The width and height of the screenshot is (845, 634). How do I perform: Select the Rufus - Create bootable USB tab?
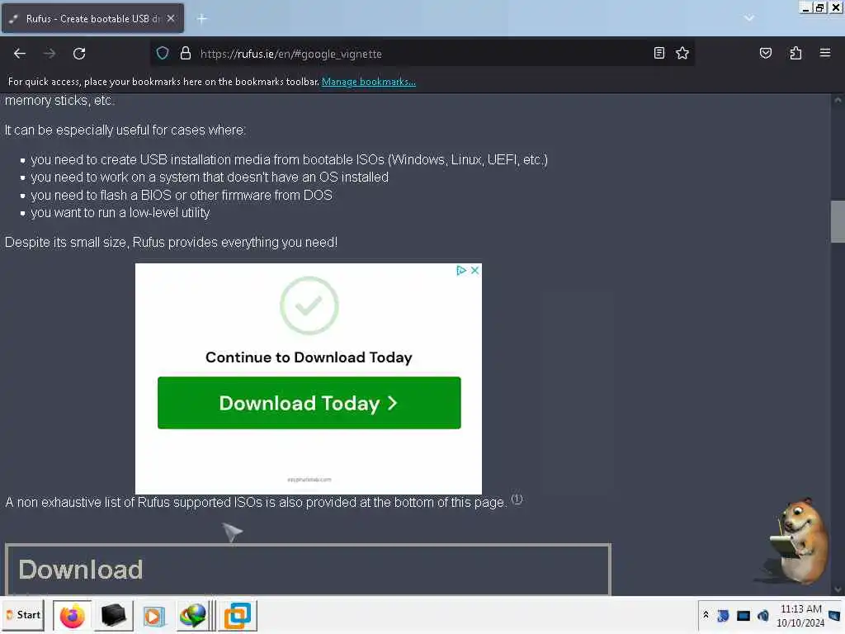(92, 18)
